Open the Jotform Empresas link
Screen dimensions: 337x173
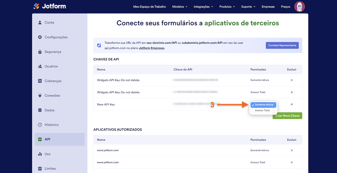151,48
